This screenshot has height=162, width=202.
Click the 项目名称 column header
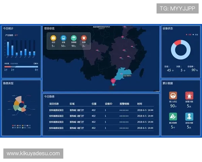click(x=54, y=104)
